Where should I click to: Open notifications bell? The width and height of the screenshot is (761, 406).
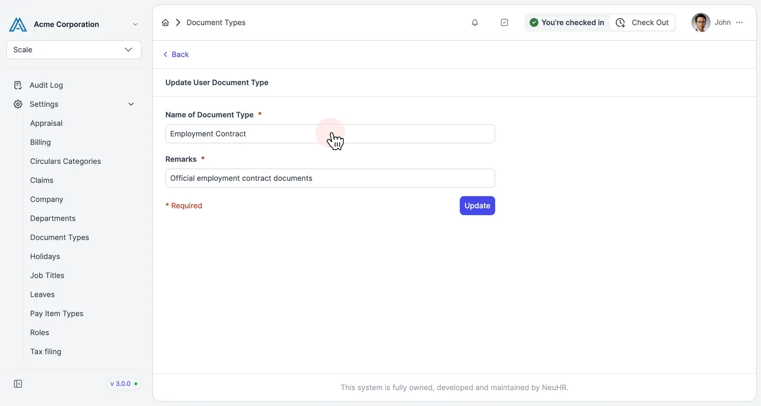tap(475, 23)
